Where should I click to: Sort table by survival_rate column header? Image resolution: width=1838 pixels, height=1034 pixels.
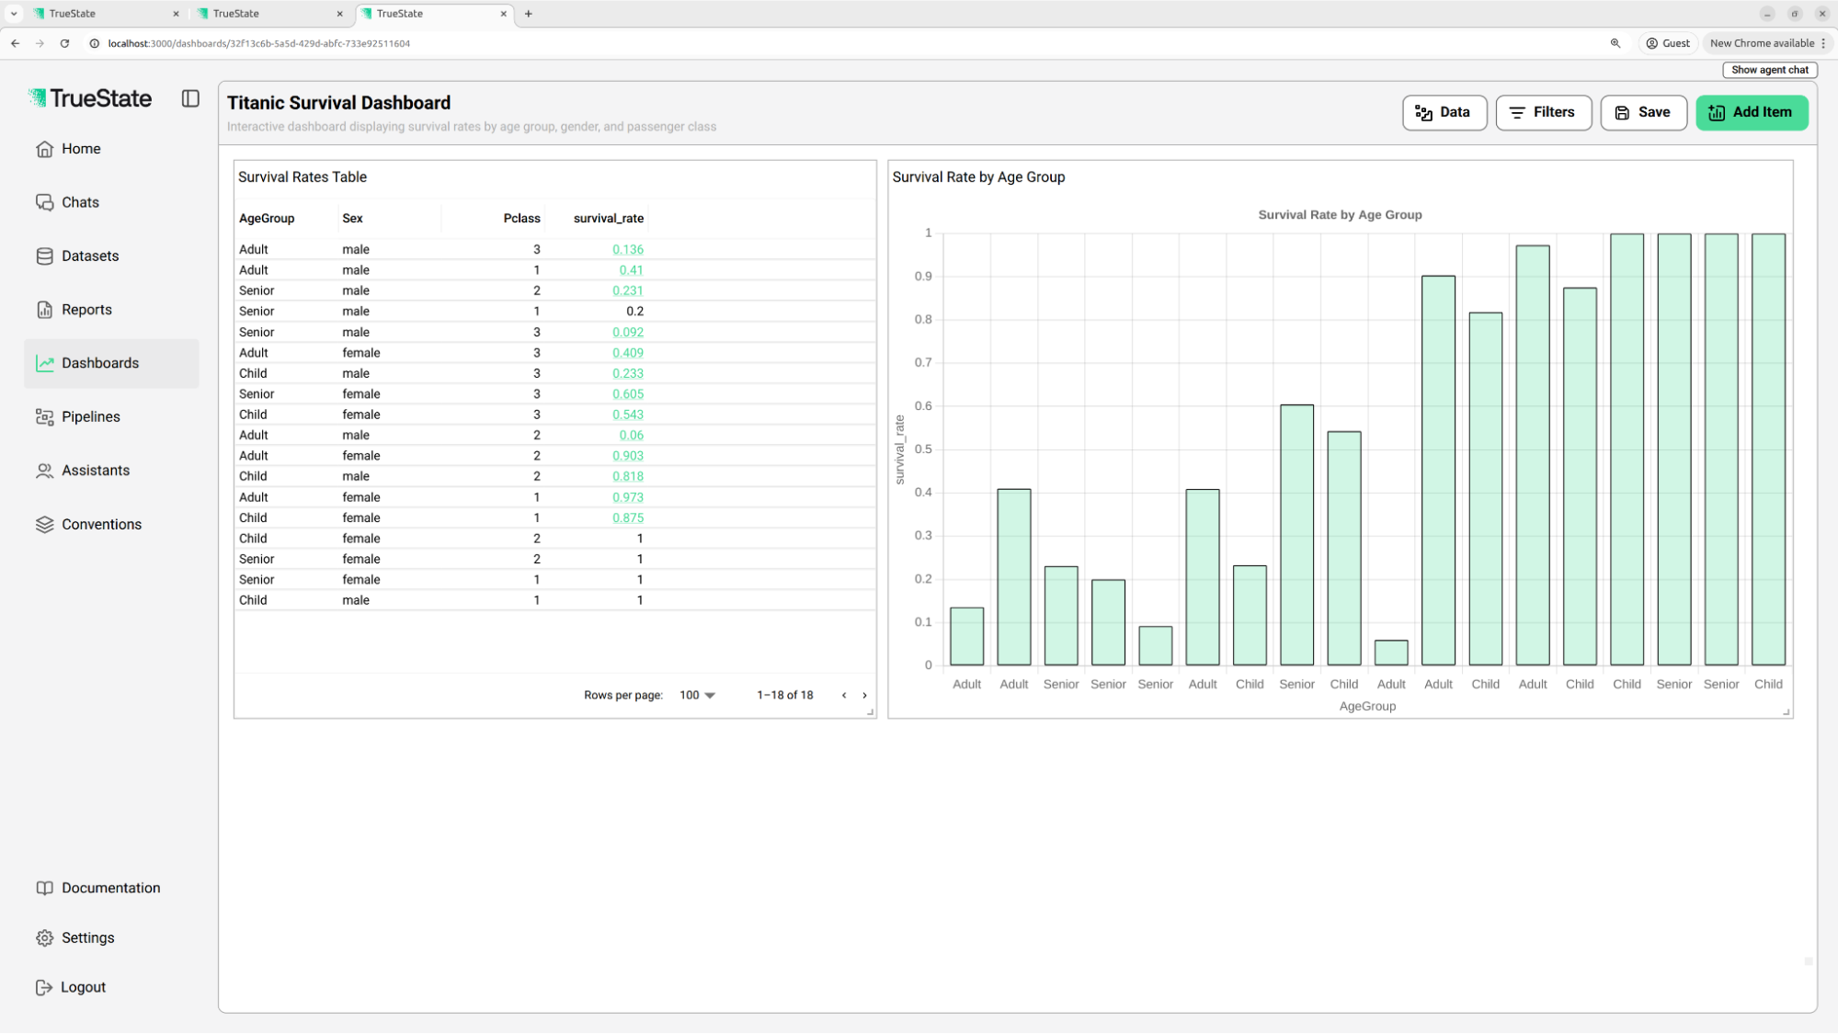608,219
